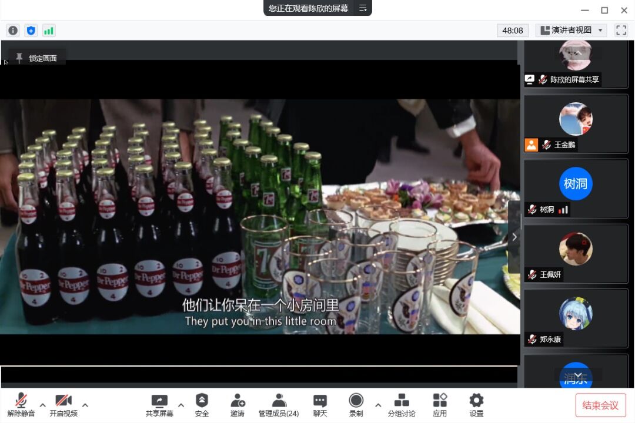Open 管理成员(24) participants panel
Screen dimensions: 635x423
coord(279,405)
